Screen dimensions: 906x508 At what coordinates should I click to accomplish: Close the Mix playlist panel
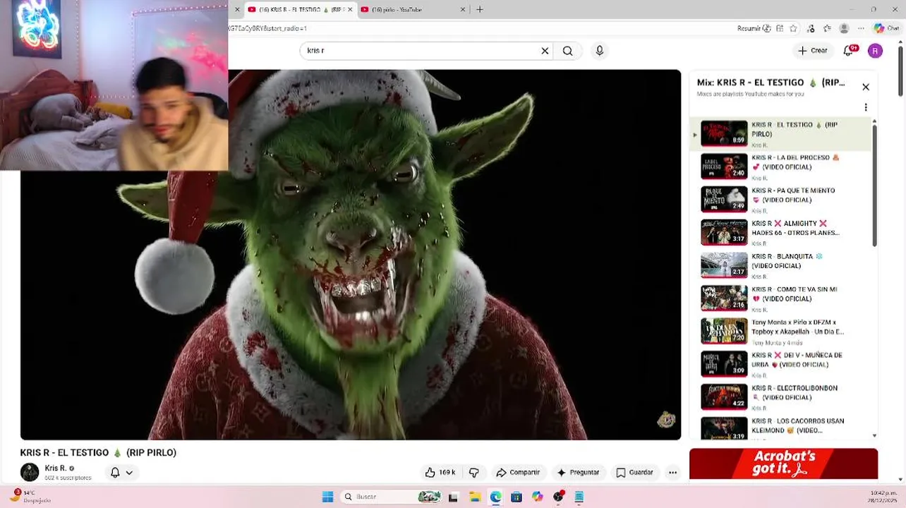pyautogui.click(x=866, y=87)
